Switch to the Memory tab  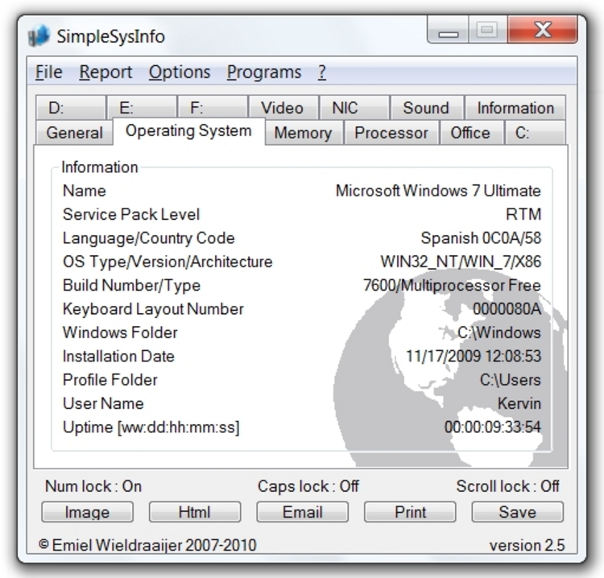[x=304, y=133]
